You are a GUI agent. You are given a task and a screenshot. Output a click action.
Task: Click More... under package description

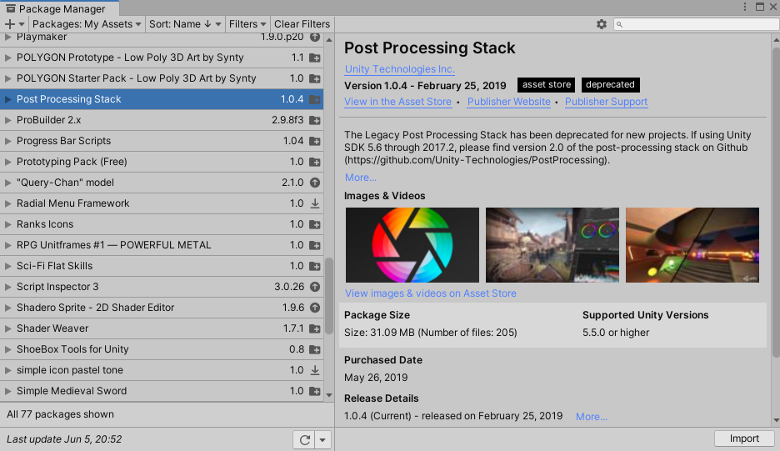pos(361,178)
